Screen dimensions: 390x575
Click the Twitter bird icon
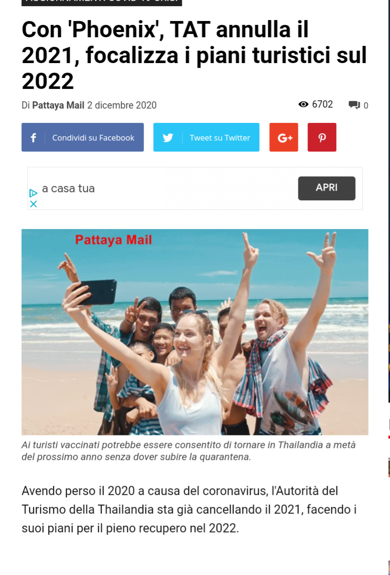(168, 138)
